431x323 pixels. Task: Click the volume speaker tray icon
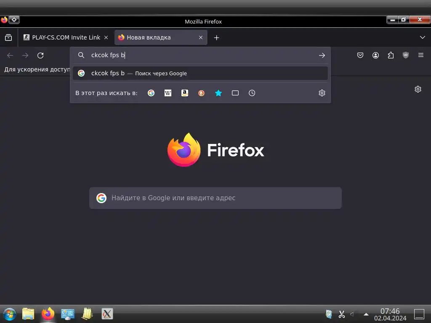pyautogui.click(x=352, y=314)
